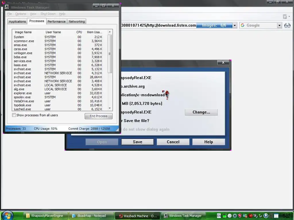The width and height of the screenshot is (294, 220).
Task: Sort processes by Image Name column
Action: [x=28, y=32]
